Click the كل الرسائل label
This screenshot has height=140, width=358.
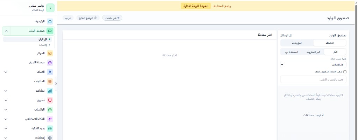point(286,35)
